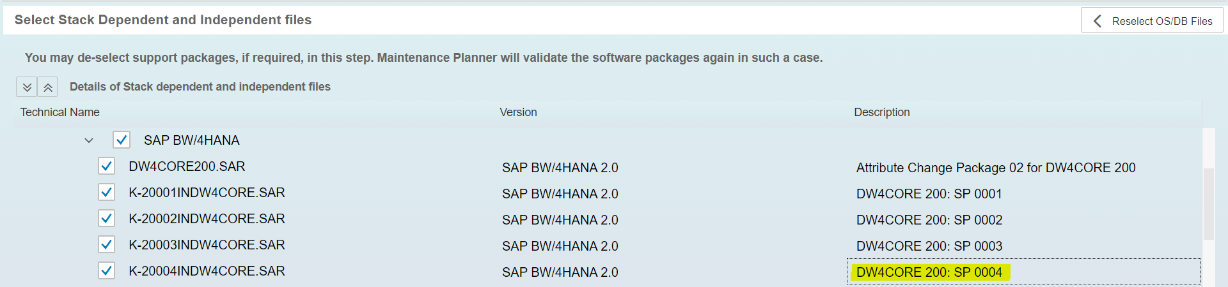Viewport: 1228px width, 287px height.
Task: Click the expand all double-chevron icon
Action: (27, 87)
